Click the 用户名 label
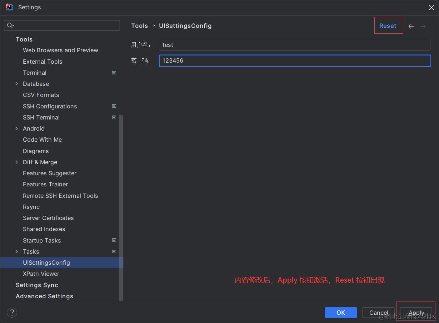The height and width of the screenshot is (323, 439). [141, 45]
